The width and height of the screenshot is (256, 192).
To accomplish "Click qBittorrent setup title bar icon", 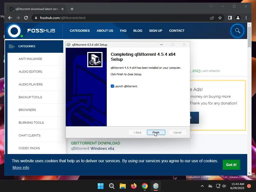I will (x=68, y=44).
